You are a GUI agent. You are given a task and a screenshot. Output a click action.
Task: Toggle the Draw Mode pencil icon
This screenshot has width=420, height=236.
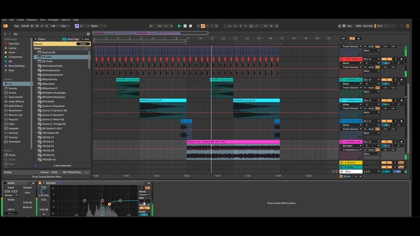coord(340,26)
